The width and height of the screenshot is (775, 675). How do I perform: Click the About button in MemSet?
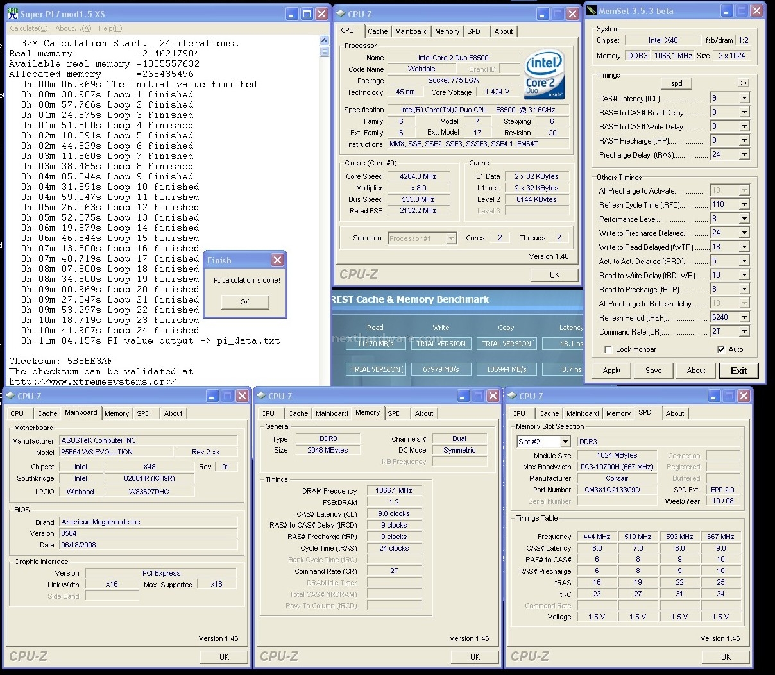pos(696,371)
